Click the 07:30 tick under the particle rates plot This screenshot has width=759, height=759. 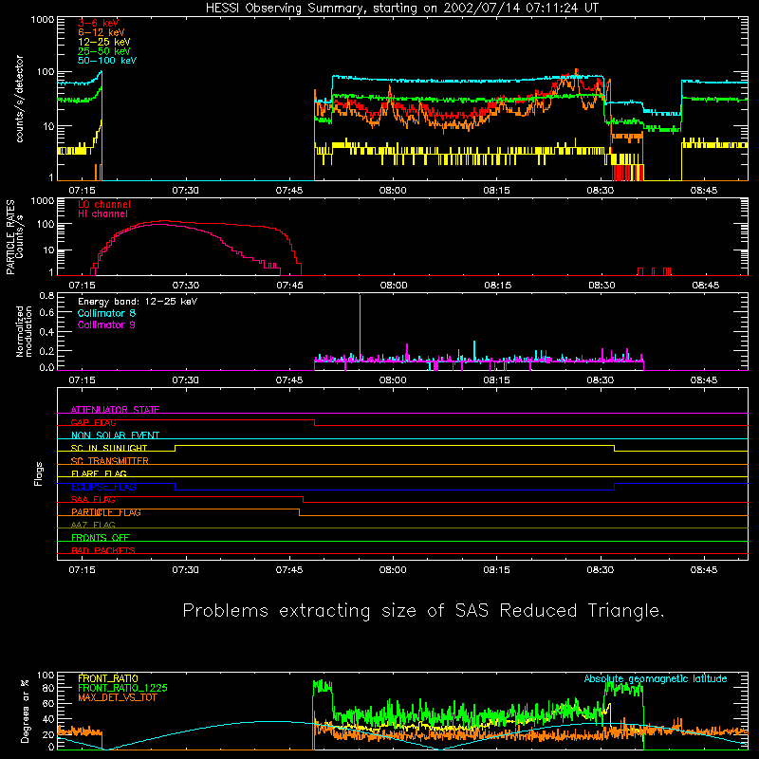coord(186,286)
